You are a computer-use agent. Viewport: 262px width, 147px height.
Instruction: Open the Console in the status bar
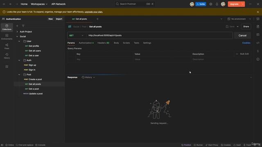pyautogui.click(x=40, y=145)
